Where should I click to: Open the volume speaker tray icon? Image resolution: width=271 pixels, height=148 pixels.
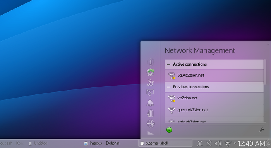click(x=218, y=143)
